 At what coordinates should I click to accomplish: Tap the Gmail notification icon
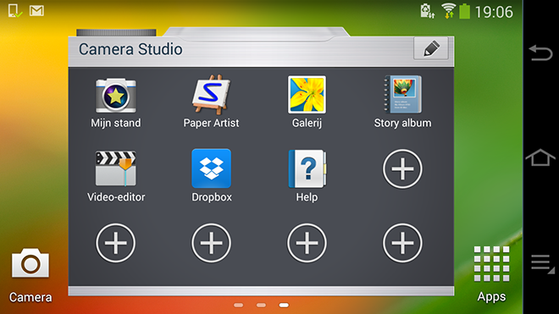pos(36,11)
